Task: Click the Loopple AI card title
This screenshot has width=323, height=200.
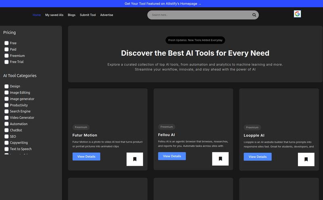Action: 254,135
